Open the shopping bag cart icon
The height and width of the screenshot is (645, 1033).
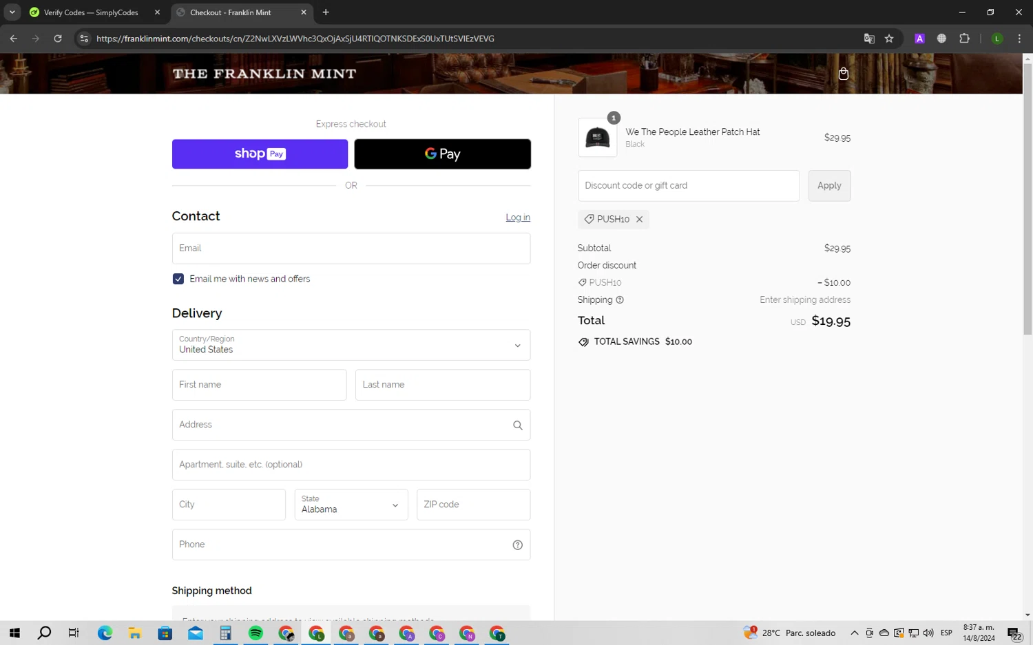click(843, 74)
